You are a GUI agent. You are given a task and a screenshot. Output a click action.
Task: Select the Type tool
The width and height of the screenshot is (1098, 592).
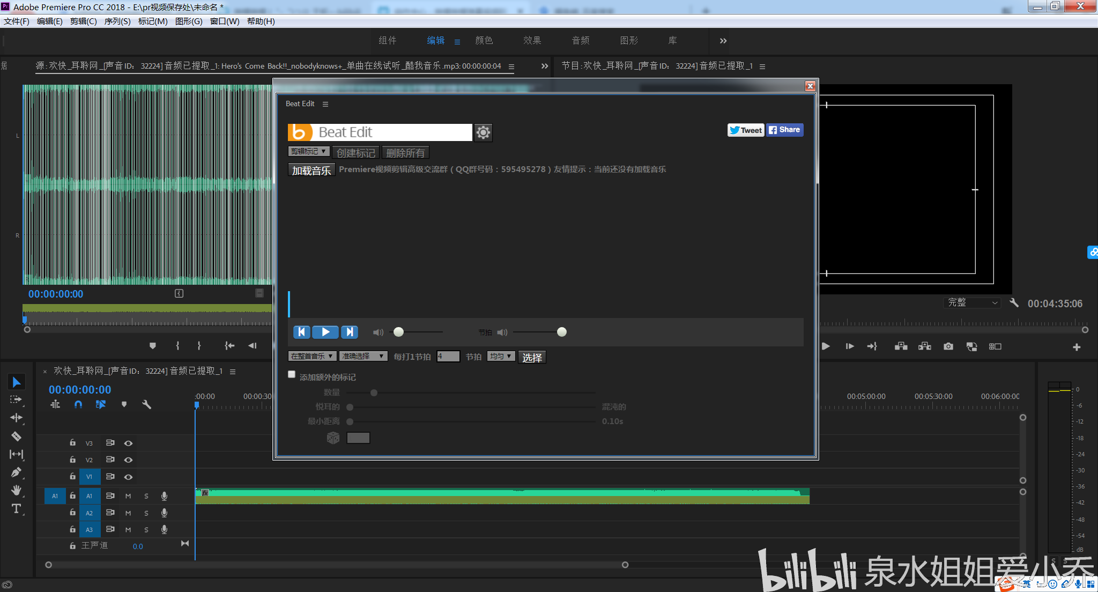click(16, 508)
